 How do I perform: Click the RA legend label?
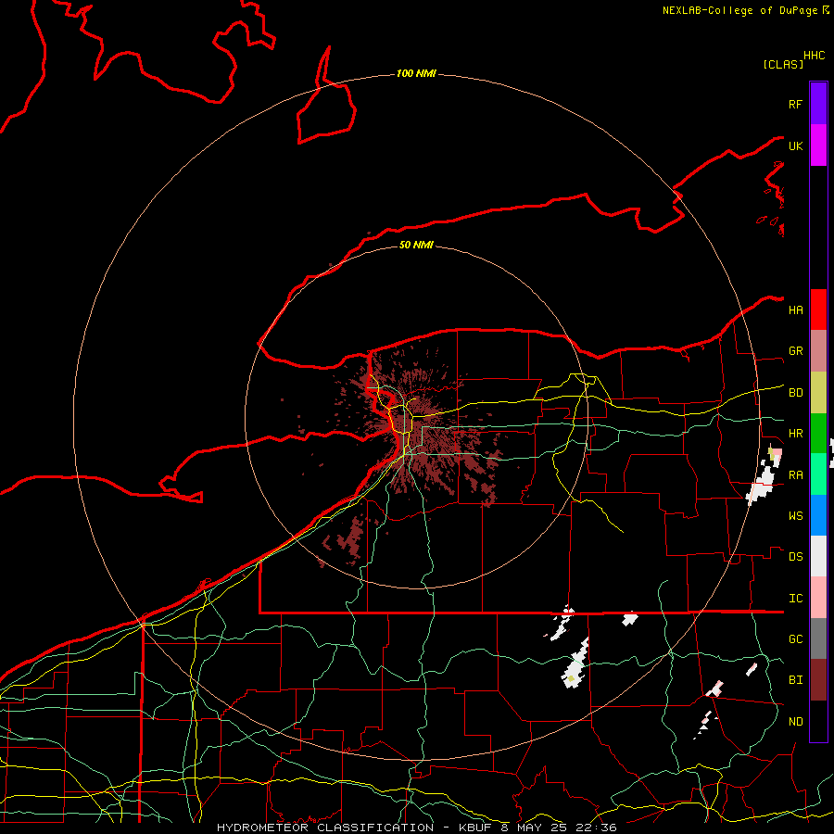795,475
